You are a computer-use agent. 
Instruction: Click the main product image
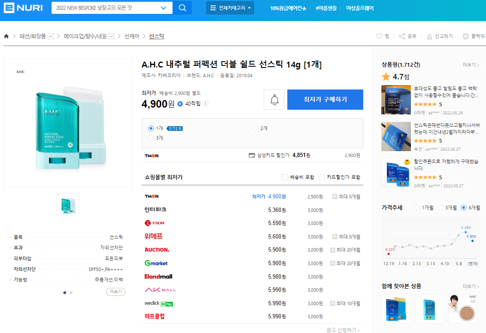tap(68, 123)
